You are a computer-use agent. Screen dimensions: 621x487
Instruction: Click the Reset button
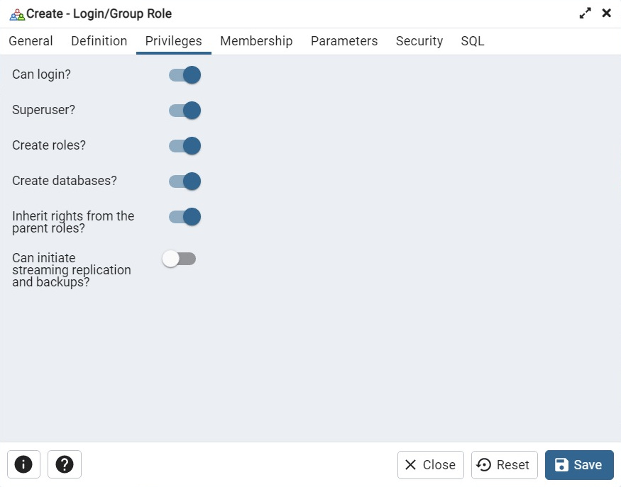point(504,465)
